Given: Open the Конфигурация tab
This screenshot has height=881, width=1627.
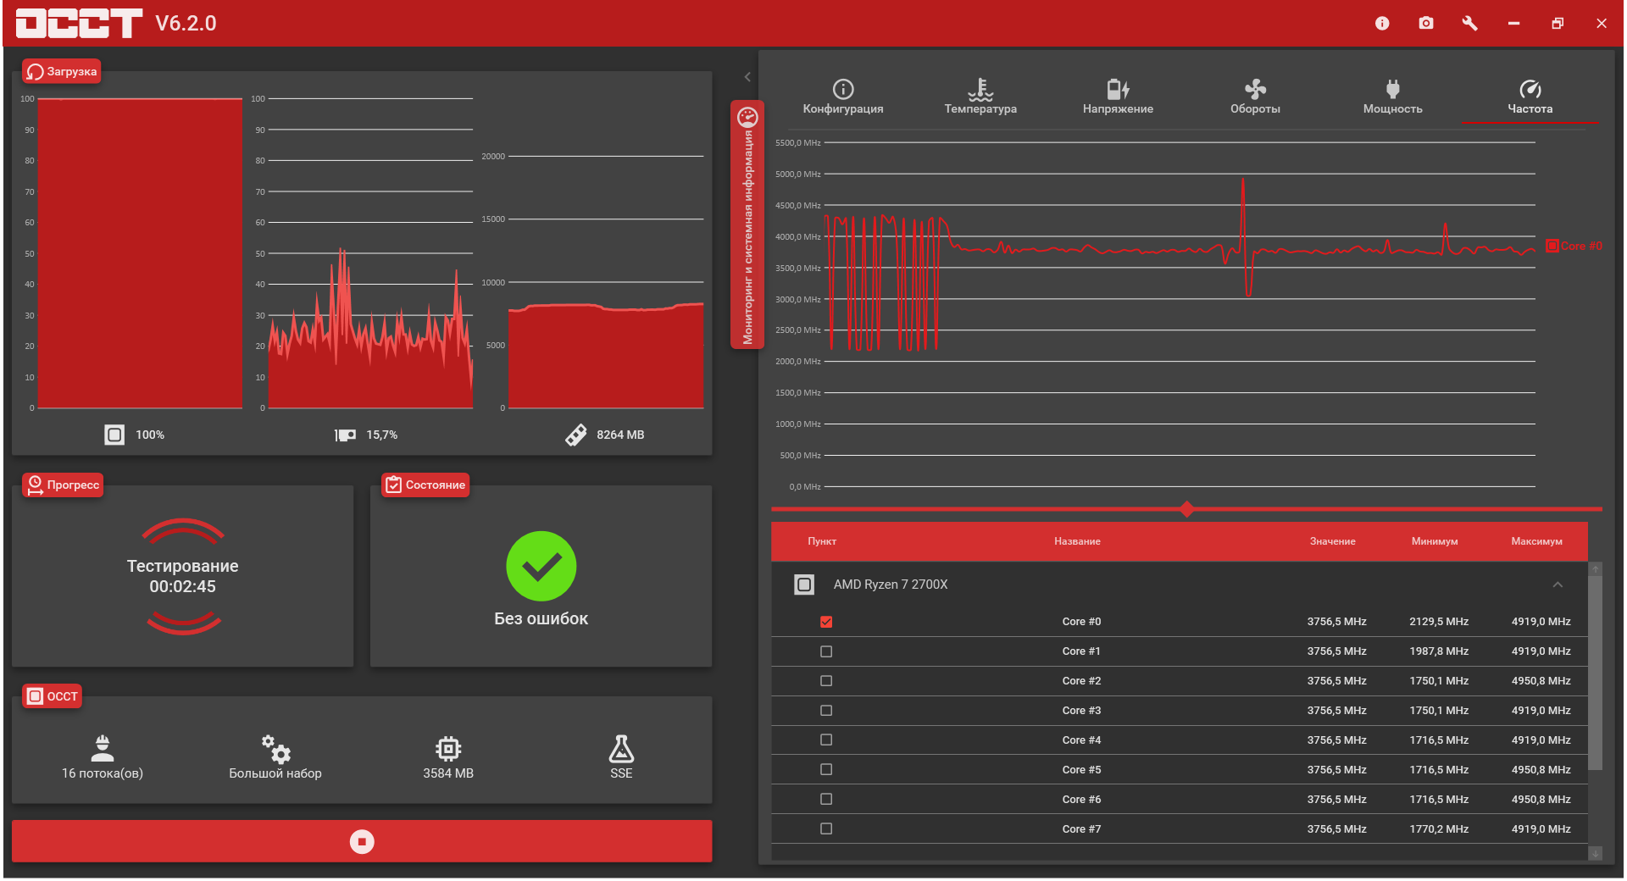Looking at the screenshot, I should [843, 97].
